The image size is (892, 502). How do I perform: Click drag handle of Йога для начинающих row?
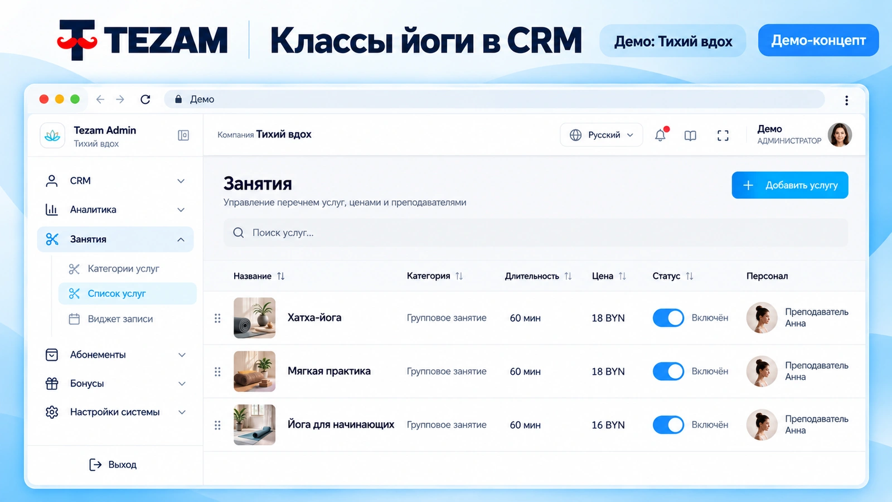(217, 425)
